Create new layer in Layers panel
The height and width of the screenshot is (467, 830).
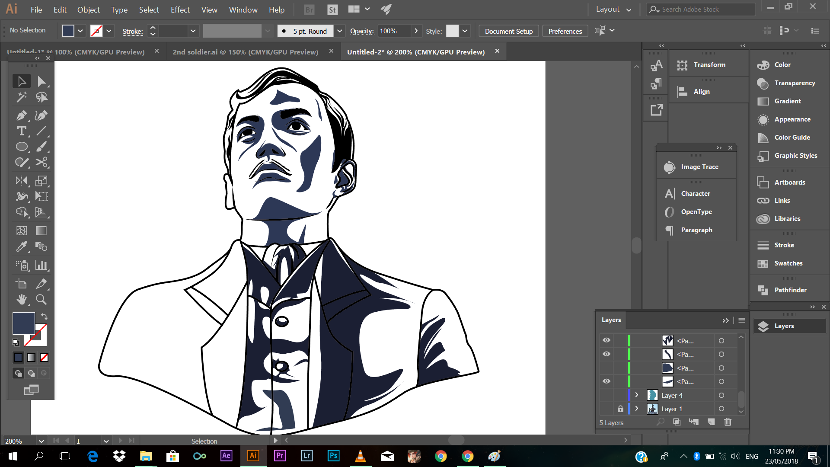point(711,422)
